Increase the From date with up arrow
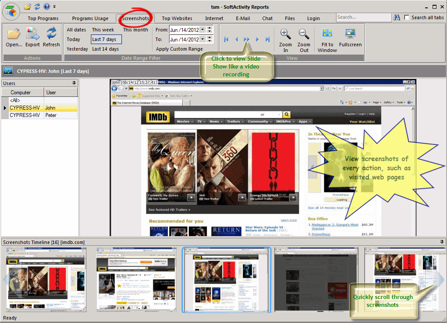The image size is (447, 323). [x=210, y=28]
